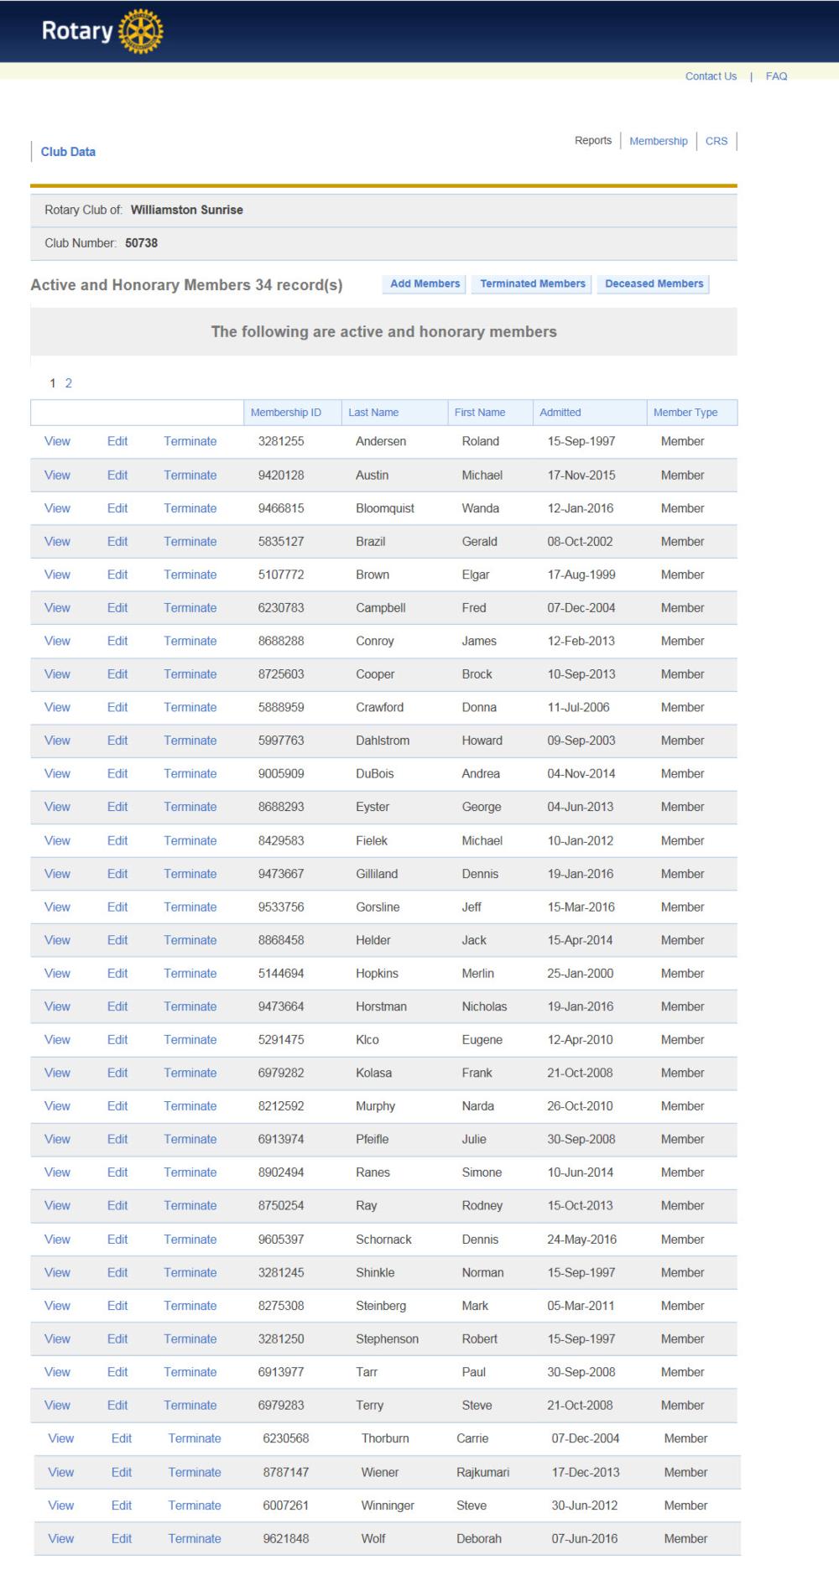This screenshot has height=1570, width=839.
Task: Select admitted date 24-May-2016
Action: coord(581,1240)
